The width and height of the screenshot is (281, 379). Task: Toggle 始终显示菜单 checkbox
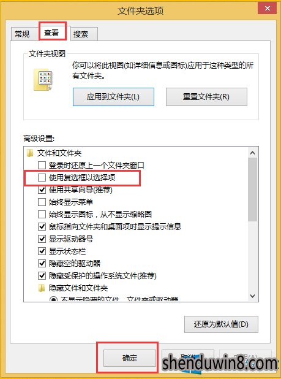(x=42, y=202)
